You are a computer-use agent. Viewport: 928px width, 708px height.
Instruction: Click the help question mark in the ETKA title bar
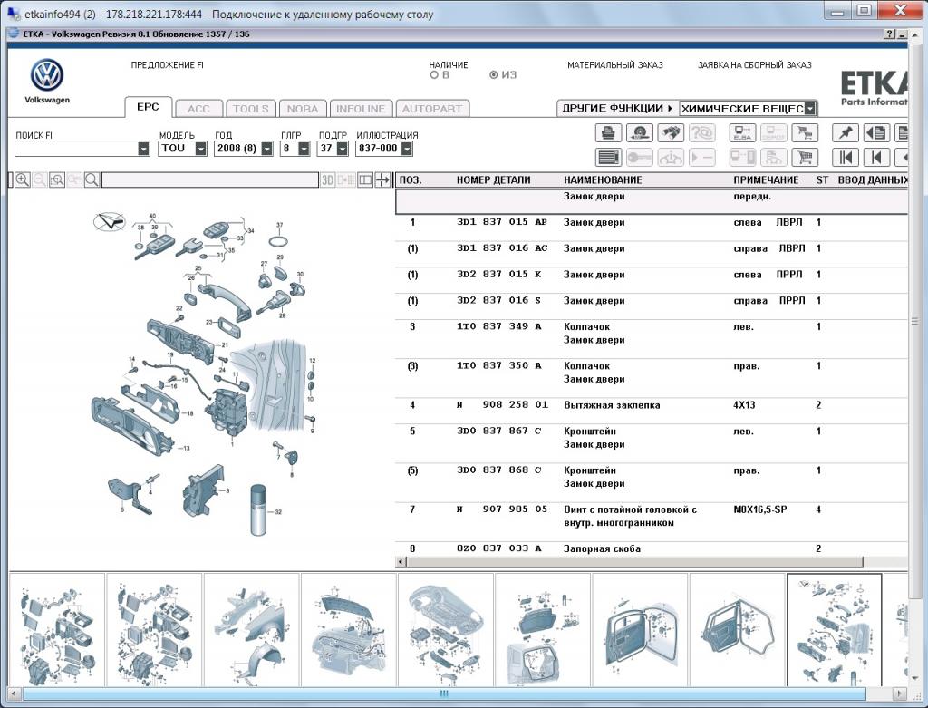(890, 34)
